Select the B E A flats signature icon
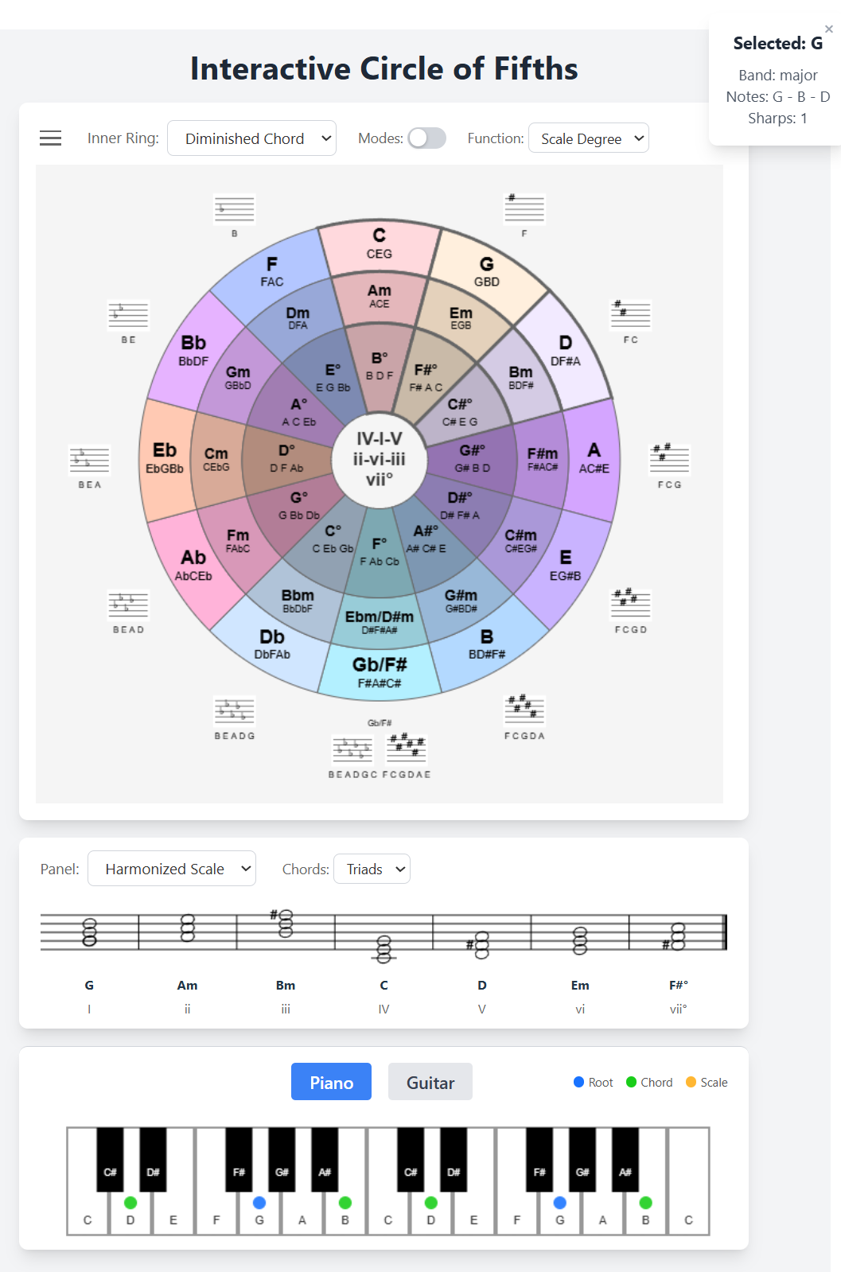The height and width of the screenshot is (1272, 841). (x=89, y=461)
